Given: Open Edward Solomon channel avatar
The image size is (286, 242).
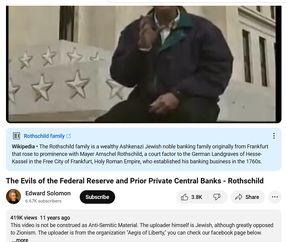Looking at the screenshot, I should coord(13,197).
